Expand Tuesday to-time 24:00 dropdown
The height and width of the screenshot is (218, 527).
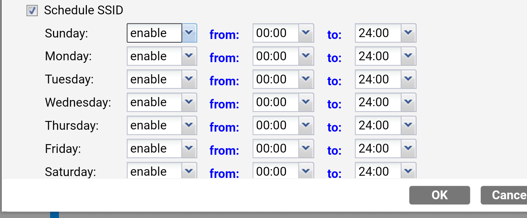pyautogui.click(x=408, y=79)
